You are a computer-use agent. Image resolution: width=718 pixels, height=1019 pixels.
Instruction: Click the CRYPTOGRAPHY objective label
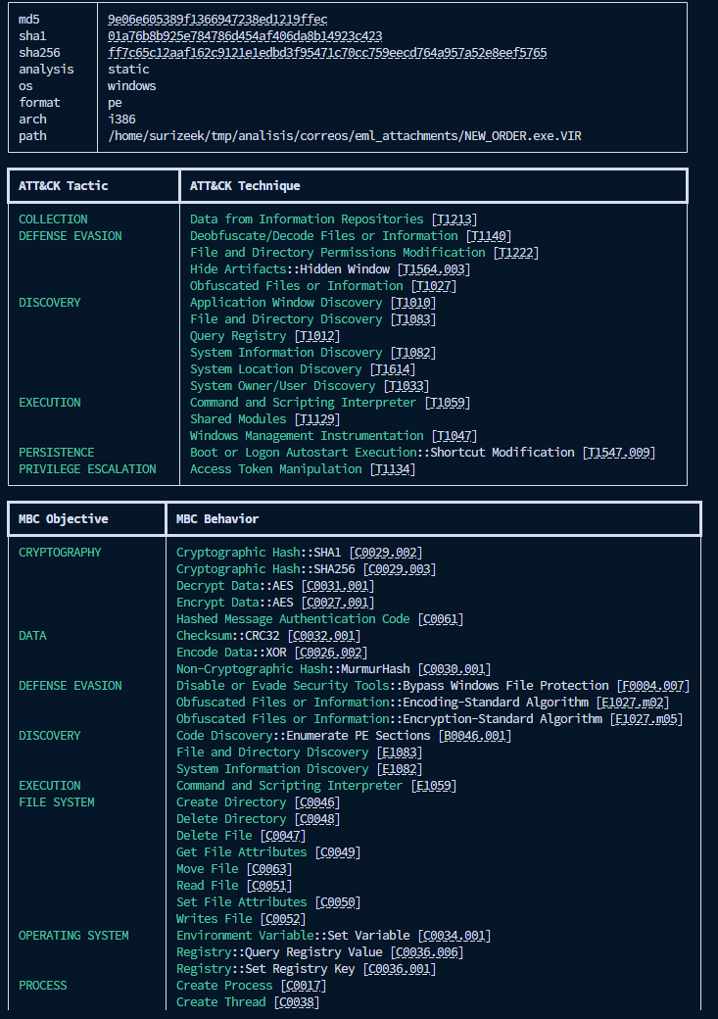click(x=60, y=553)
